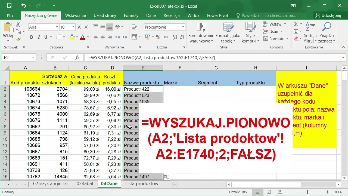Center text horizontally
This screenshot has height=196, width=348.
(x=103, y=37)
